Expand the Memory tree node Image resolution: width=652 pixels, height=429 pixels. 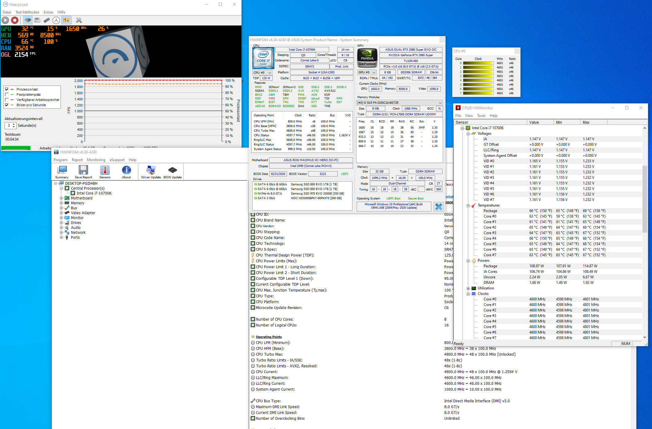(x=61, y=203)
